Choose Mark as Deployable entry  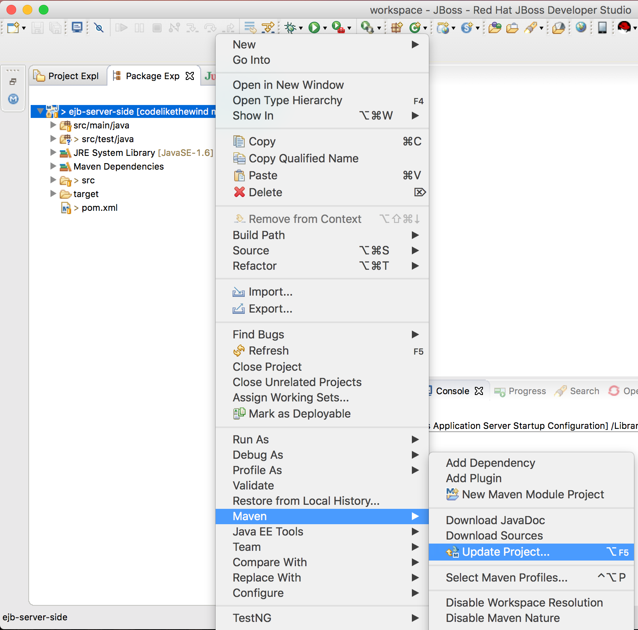click(322, 414)
